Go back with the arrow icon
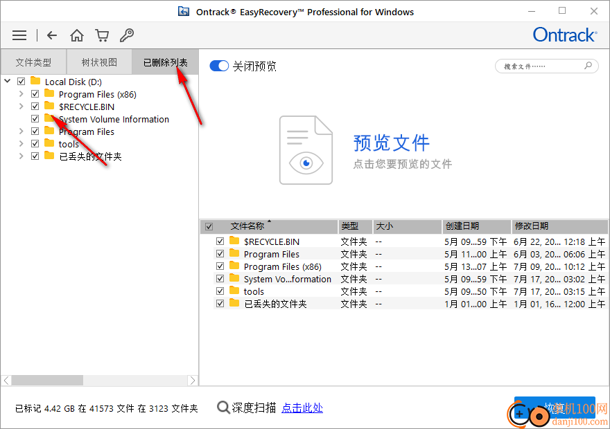This screenshot has width=610, height=429. [x=52, y=35]
